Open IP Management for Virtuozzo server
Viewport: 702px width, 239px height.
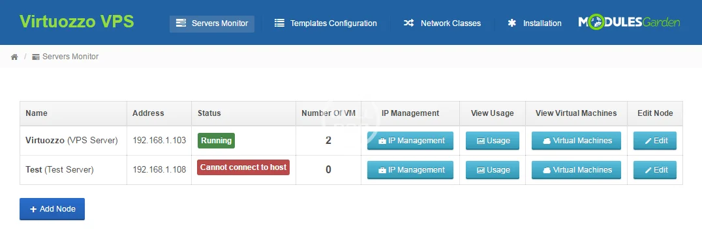click(x=410, y=141)
